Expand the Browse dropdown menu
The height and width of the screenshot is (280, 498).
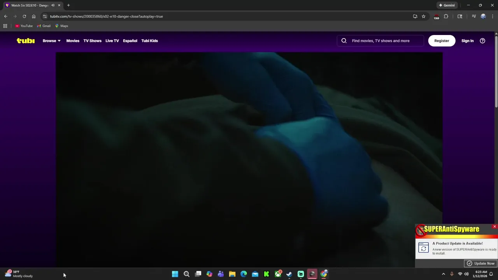[x=51, y=41]
